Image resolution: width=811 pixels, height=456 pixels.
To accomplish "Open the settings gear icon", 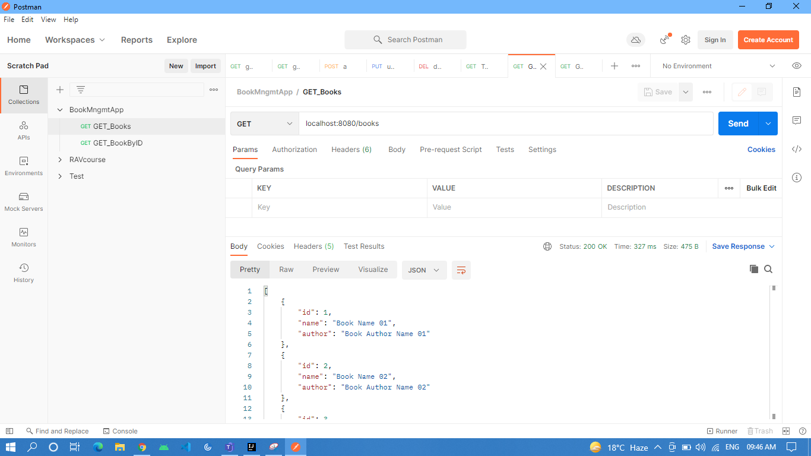I will pyautogui.click(x=686, y=40).
